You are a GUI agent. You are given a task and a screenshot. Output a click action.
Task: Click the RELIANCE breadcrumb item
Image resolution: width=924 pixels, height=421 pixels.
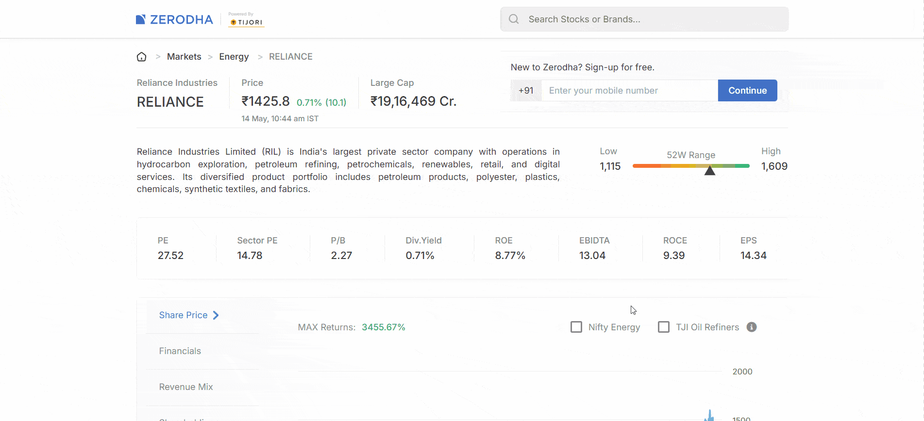coord(291,57)
